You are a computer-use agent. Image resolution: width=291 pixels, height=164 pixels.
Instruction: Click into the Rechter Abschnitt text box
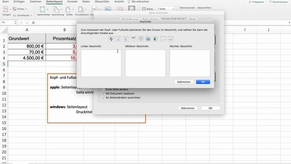(190, 63)
